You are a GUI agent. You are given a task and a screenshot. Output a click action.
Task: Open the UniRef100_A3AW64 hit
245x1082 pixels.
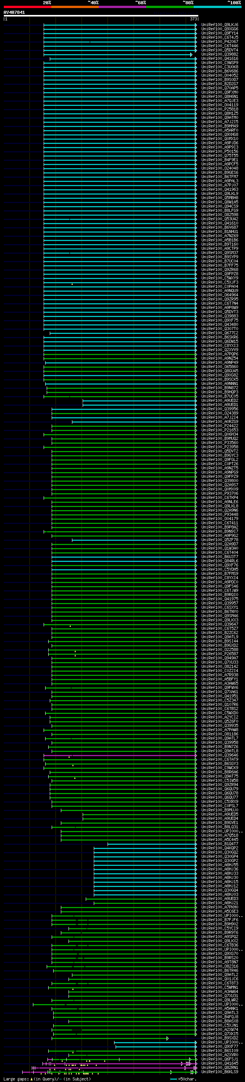point(220,991)
